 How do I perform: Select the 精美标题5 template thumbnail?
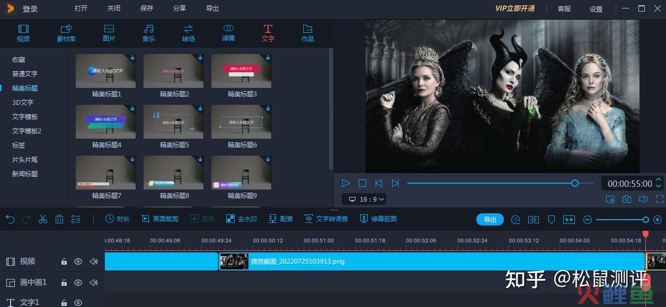click(174, 122)
